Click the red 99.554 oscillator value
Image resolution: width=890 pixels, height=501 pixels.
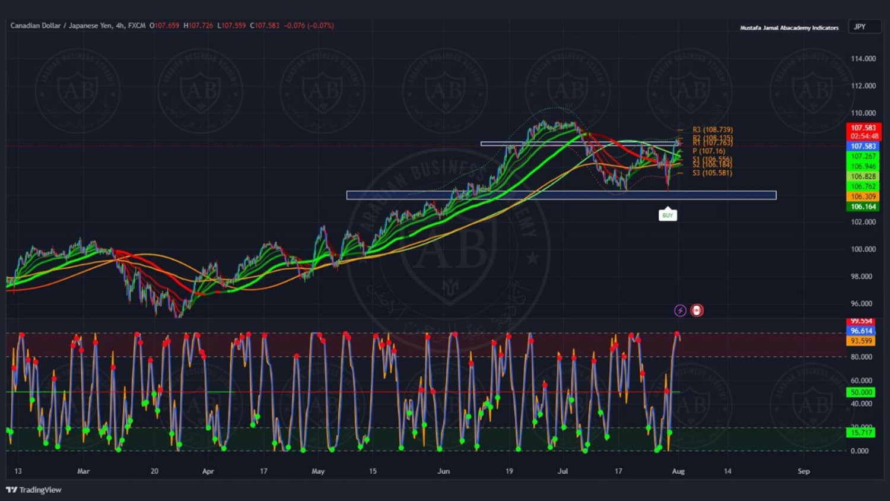(x=861, y=321)
